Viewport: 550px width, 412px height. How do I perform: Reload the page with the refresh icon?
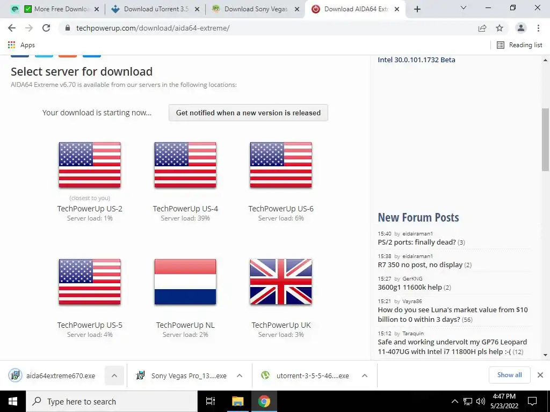pos(46,28)
